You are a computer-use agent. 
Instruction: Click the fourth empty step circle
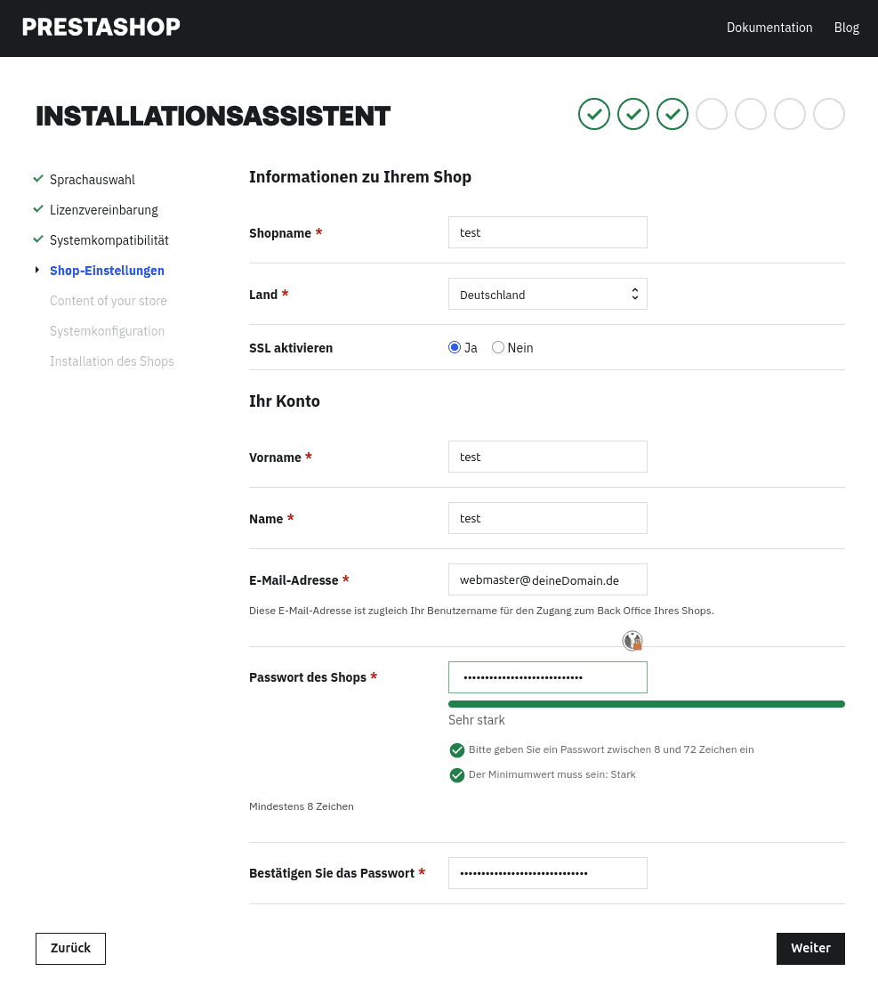[x=712, y=114]
